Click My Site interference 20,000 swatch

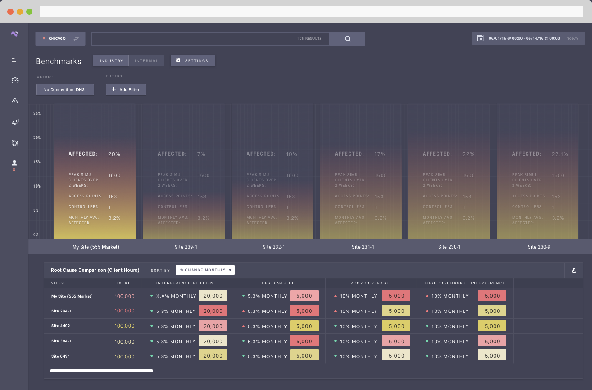point(213,296)
